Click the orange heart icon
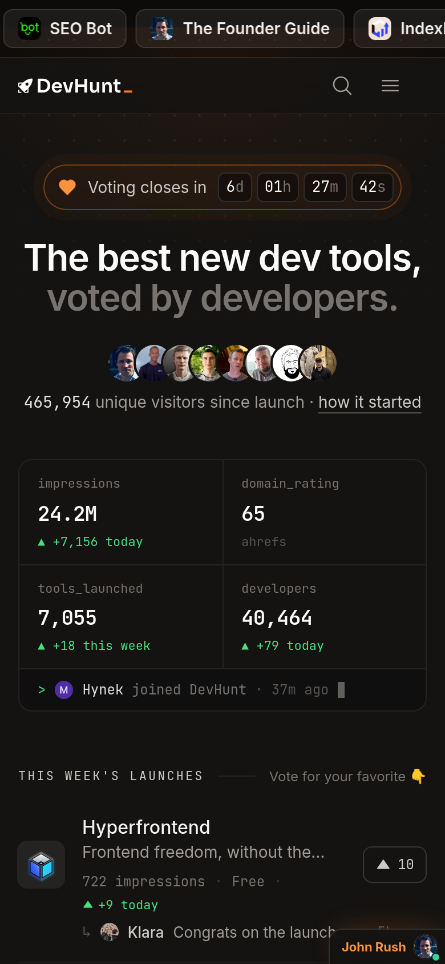The width and height of the screenshot is (445, 964). (67, 187)
